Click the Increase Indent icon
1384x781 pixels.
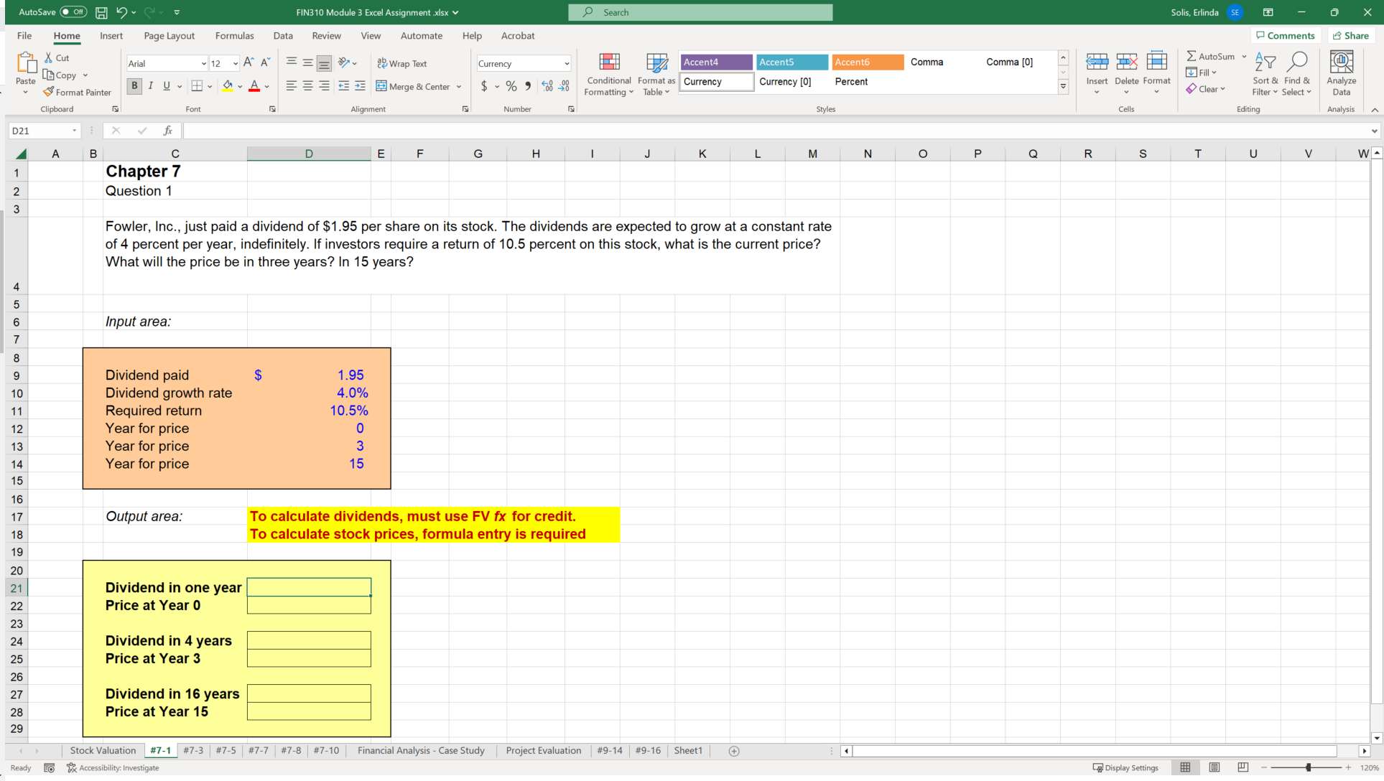[360, 86]
